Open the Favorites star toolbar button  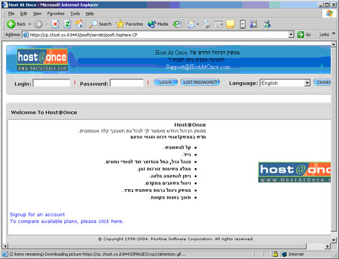[x=129, y=24]
